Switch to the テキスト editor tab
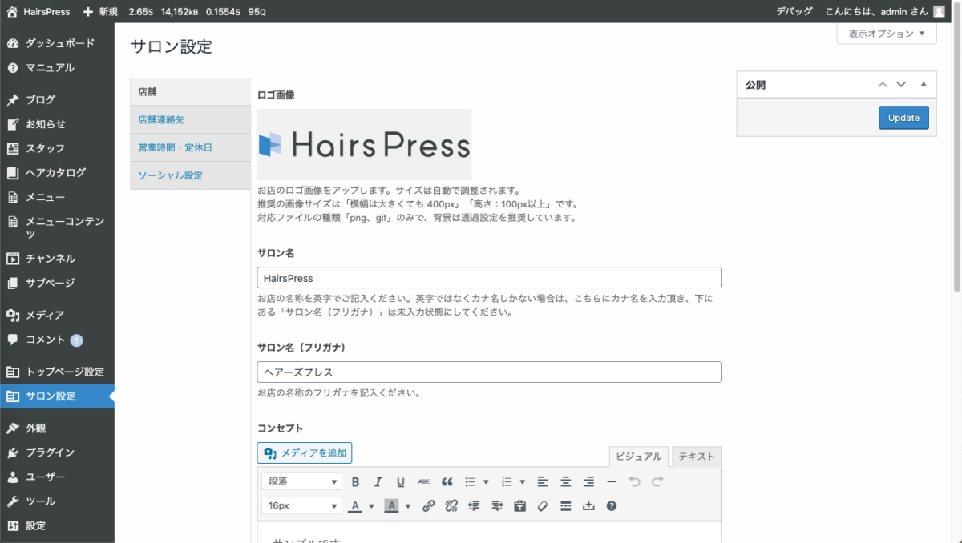 click(696, 457)
